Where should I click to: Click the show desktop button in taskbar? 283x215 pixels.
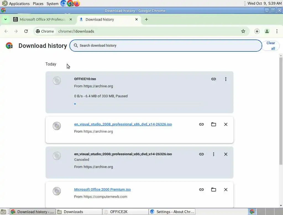point(3,212)
